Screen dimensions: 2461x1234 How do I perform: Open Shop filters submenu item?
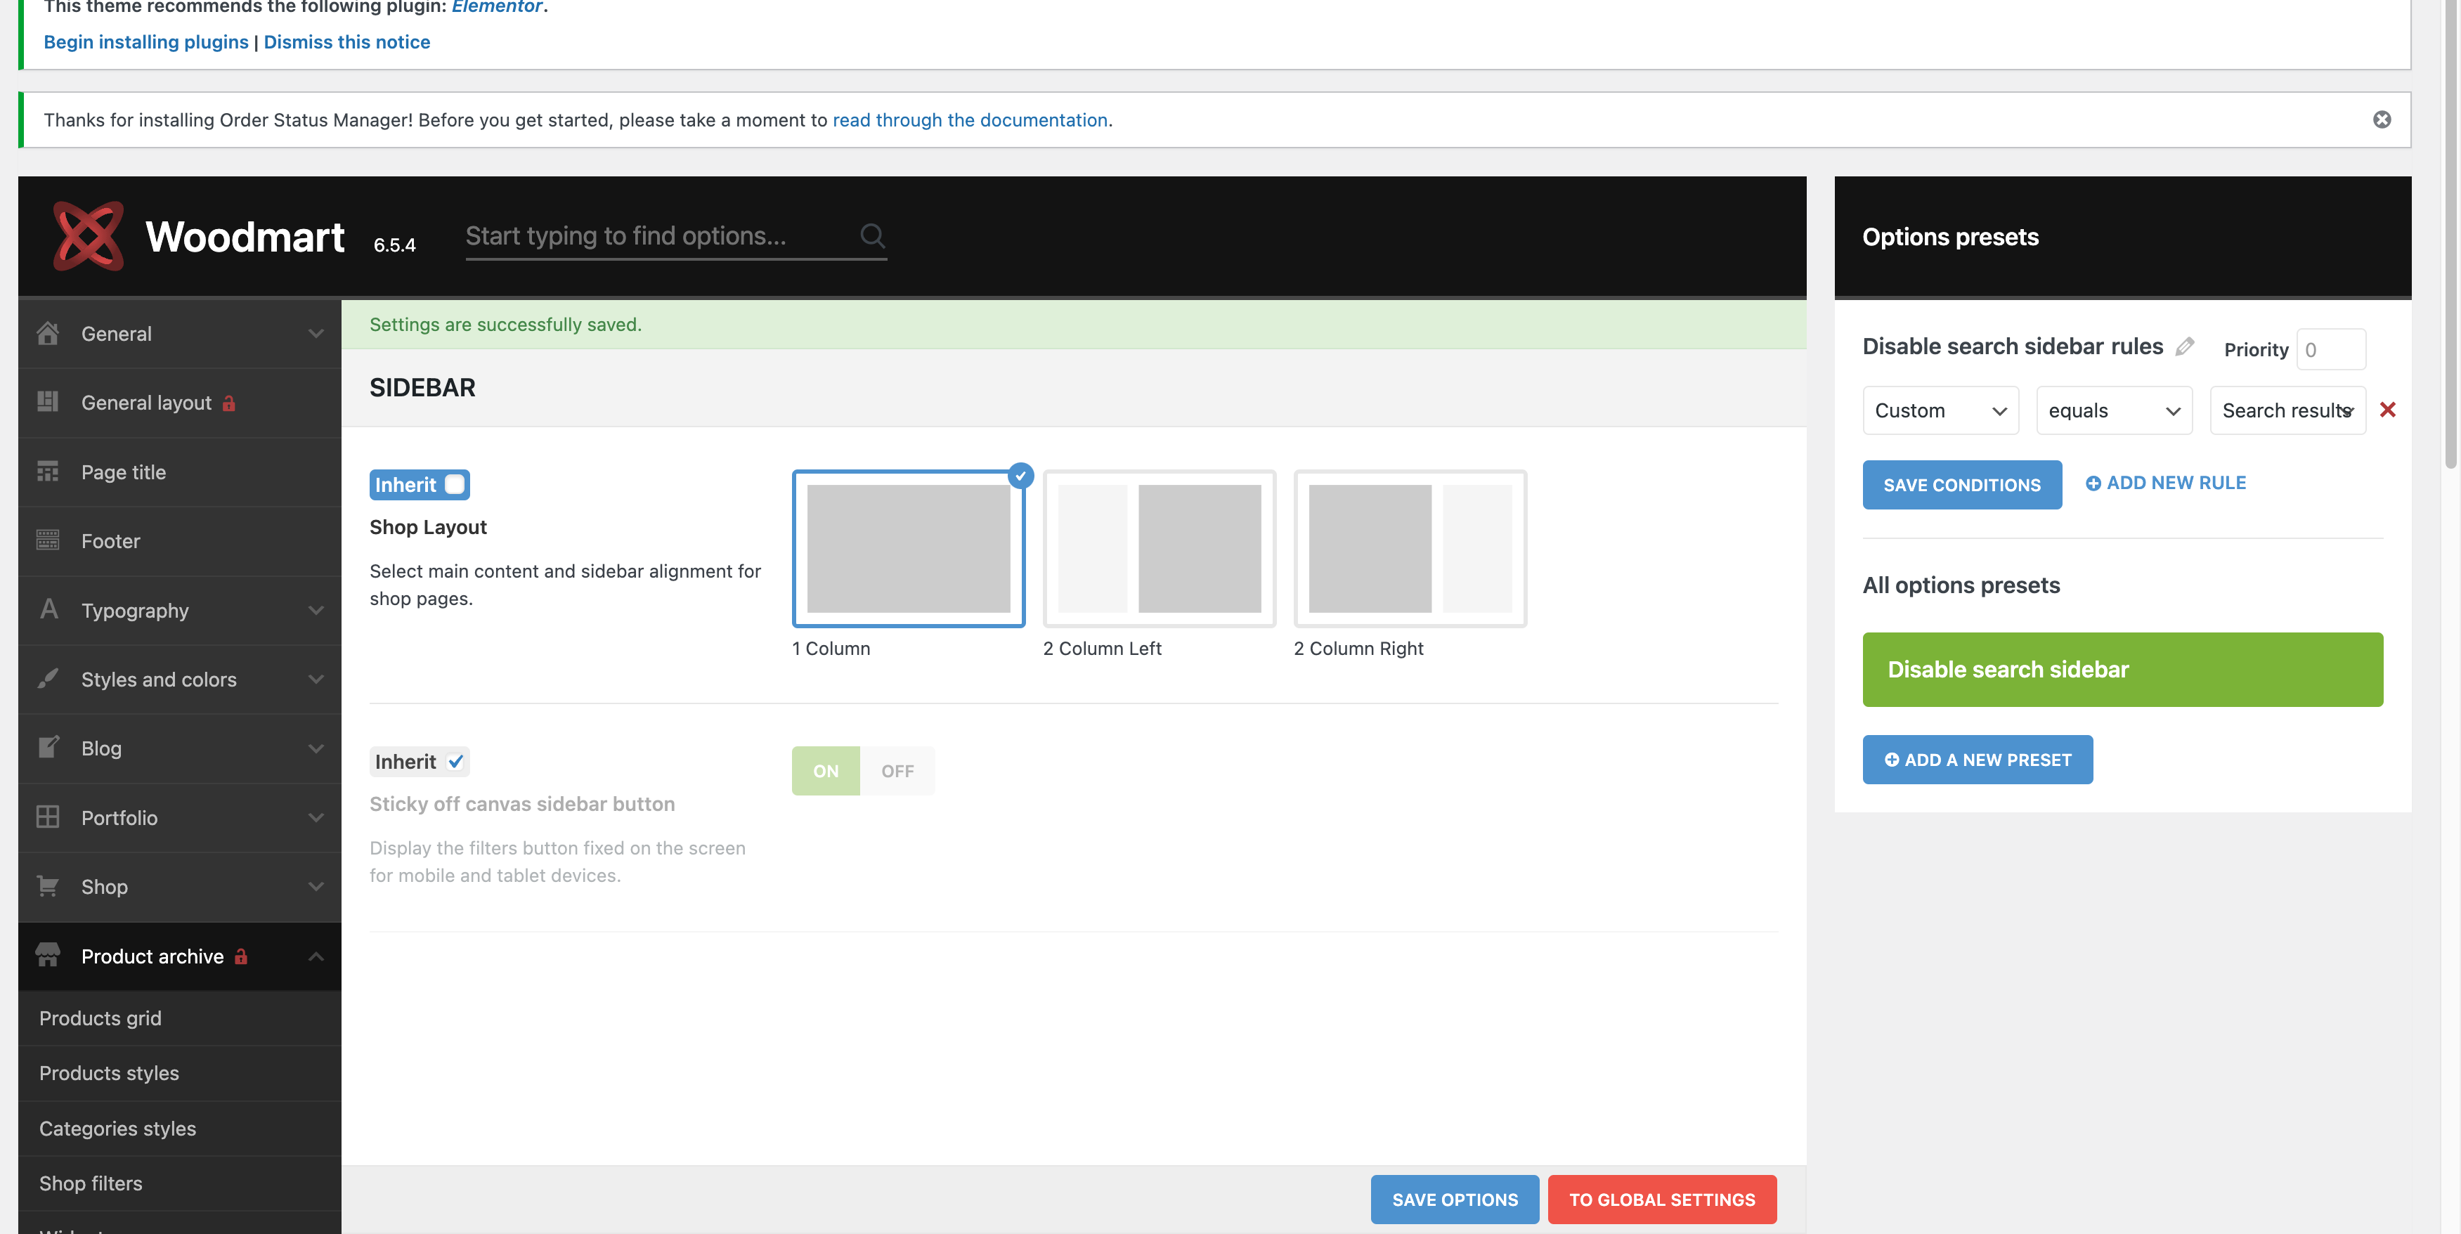click(91, 1183)
